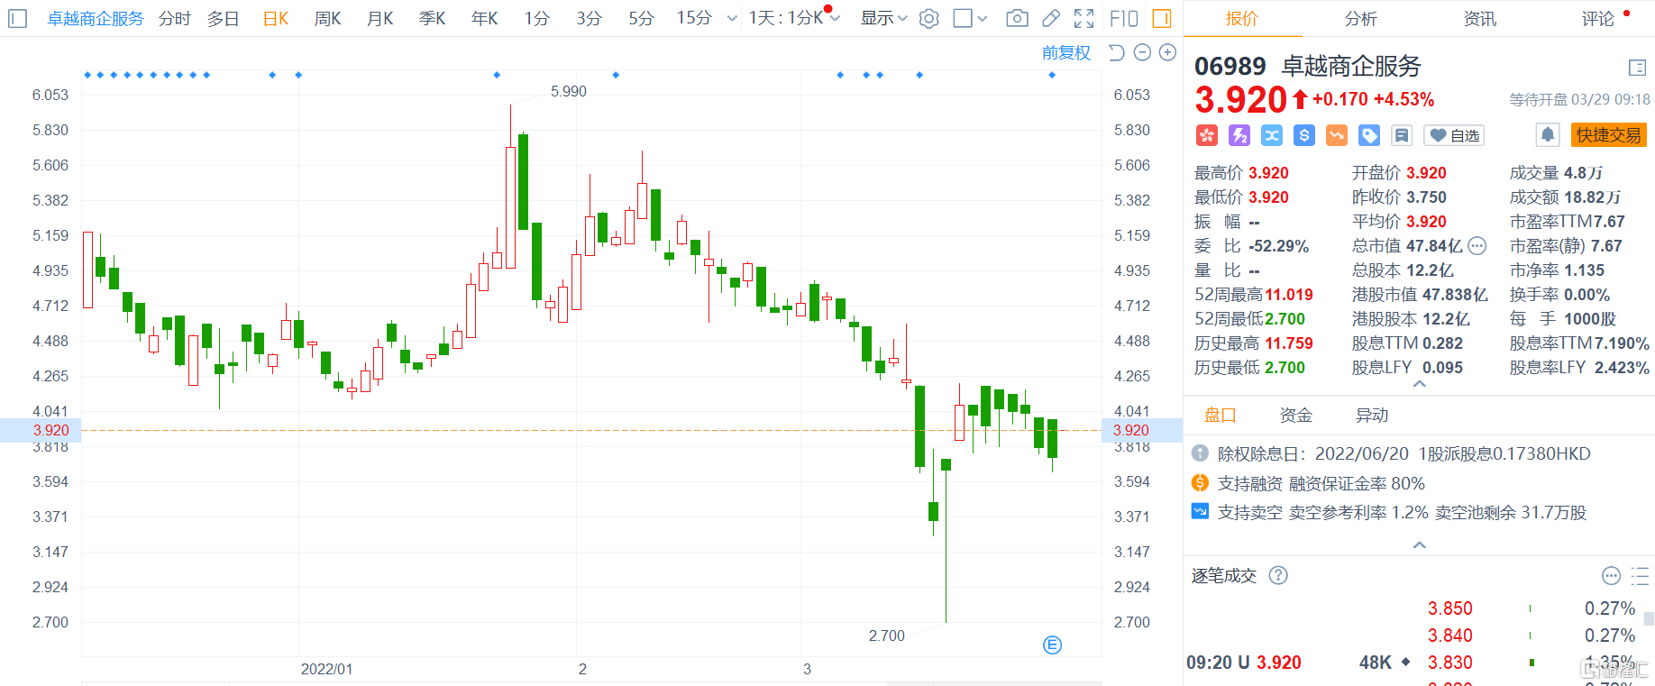The height and width of the screenshot is (686, 1655).
Task: Click the E event marker on chart
Action: click(1052, 645)
